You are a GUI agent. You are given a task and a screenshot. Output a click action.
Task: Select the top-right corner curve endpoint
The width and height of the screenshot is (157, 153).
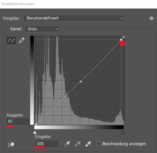point(124,37)
